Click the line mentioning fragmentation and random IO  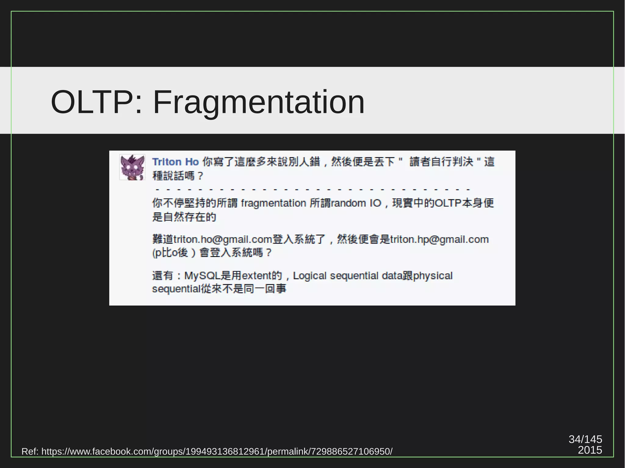tap(323, 203)
